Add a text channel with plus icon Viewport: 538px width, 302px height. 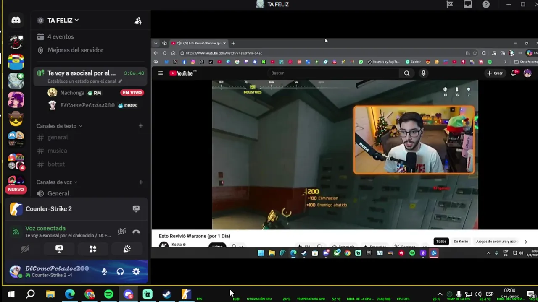click(141, 126)
